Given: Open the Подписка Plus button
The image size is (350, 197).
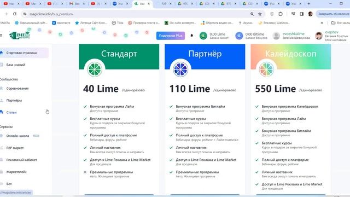Looking at the screenshot, I should click(171, 36).
